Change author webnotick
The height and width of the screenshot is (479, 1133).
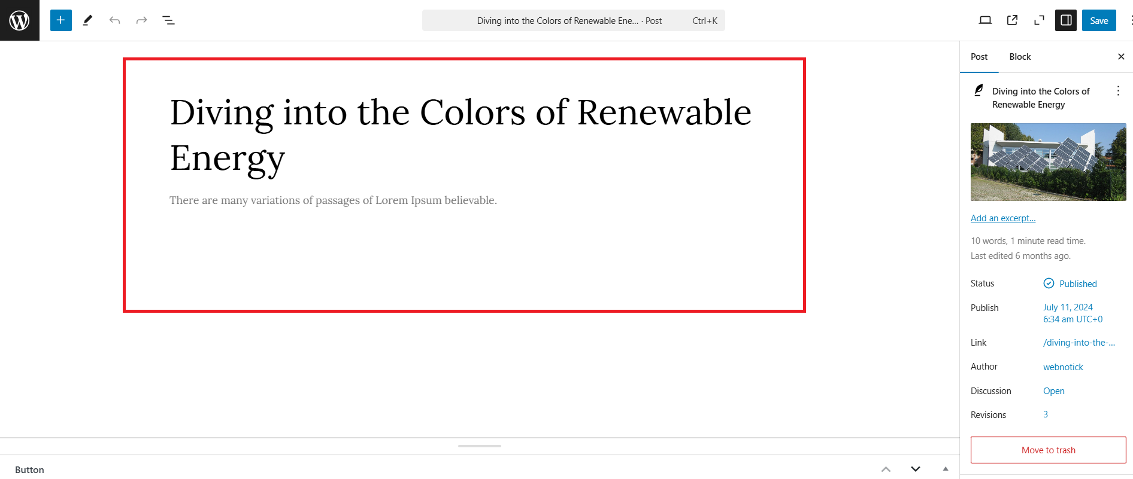[1063, 367]
